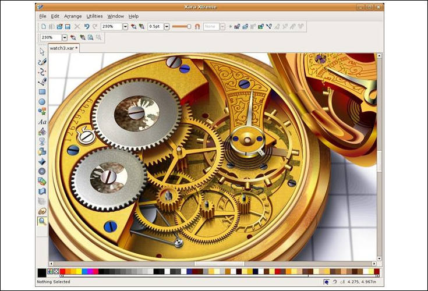Screen dimensions: 428x291
Task: Click zoom to page in lower zoom bar
Action: coord(90,37)
